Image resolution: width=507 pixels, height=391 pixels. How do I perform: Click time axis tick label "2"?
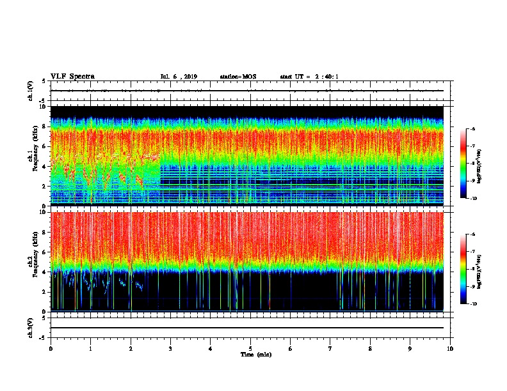[x=131, y=349]
